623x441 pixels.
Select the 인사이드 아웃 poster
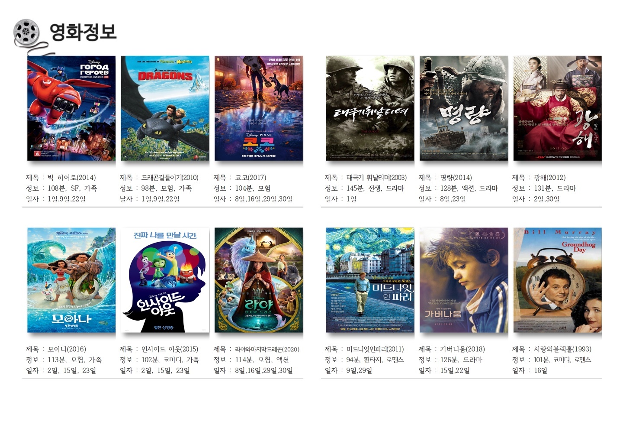165,280
